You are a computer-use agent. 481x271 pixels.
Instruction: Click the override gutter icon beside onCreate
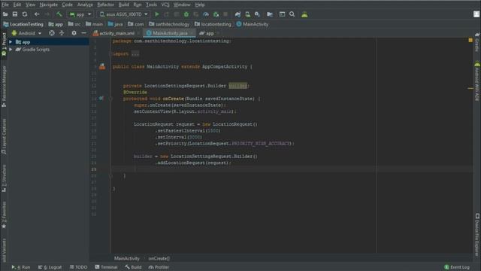click(x=101, y=99)
